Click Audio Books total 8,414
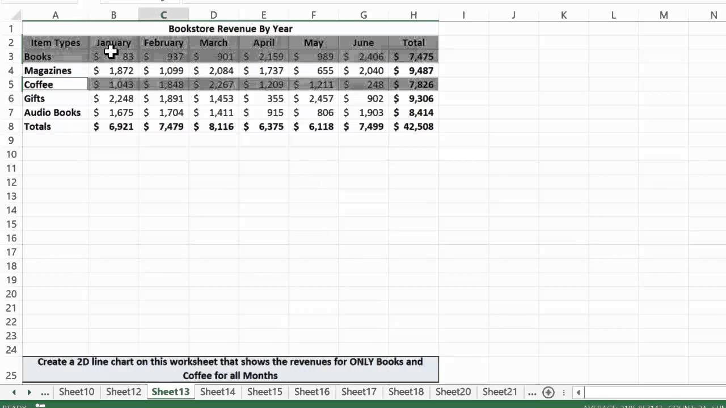The image size is (726, 408). pyautogui.click(x=413, y=112)
